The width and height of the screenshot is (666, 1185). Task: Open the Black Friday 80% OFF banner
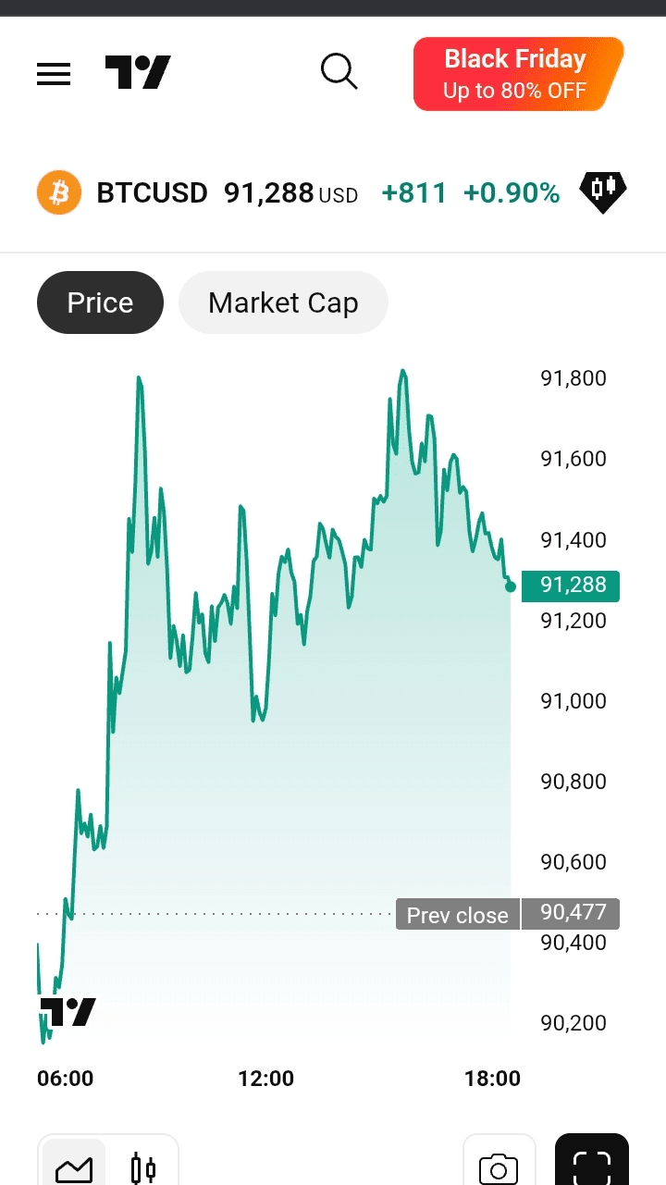pos(516,74)
